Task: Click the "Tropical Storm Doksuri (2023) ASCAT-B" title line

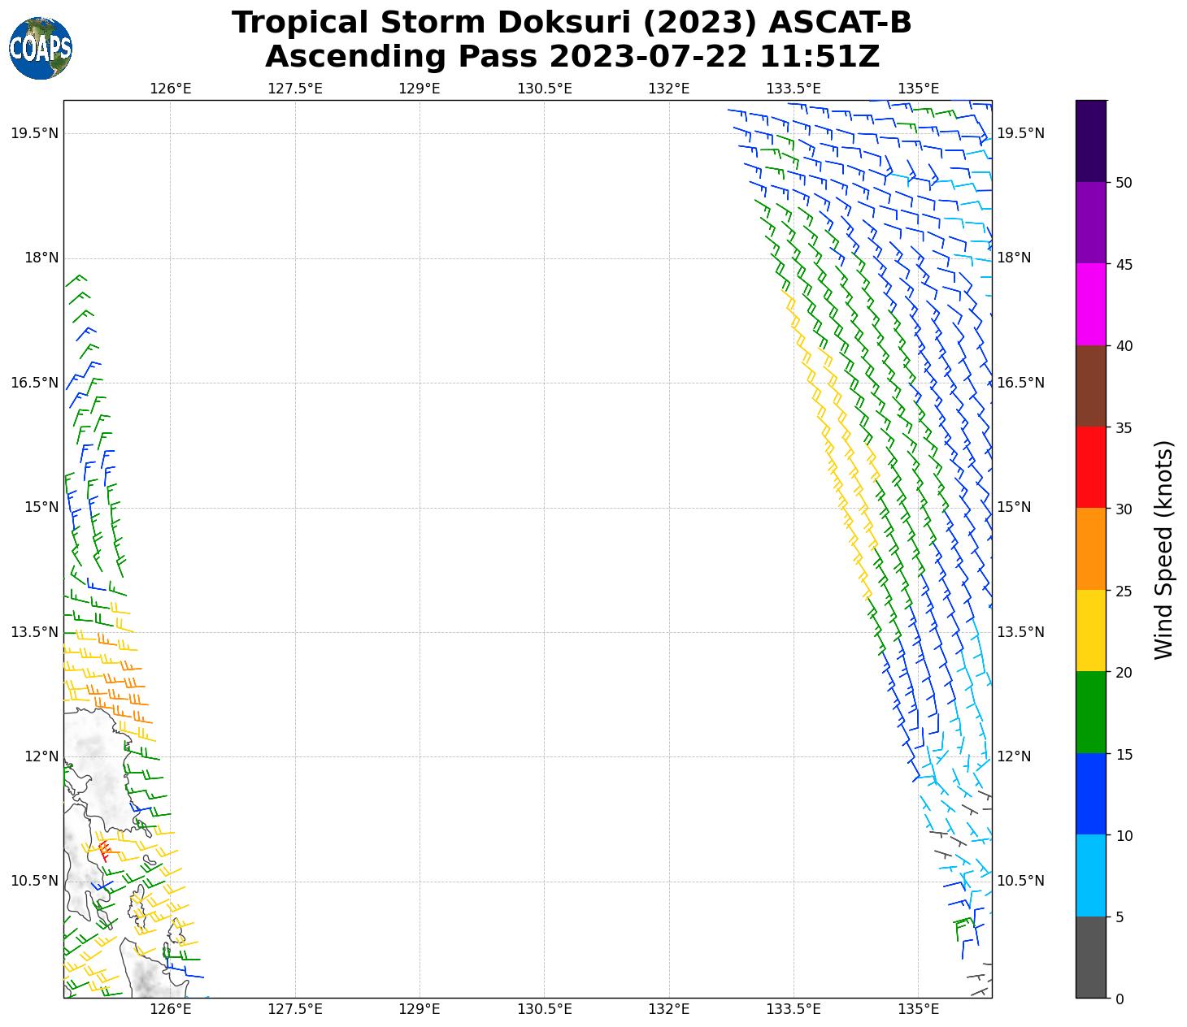Action: click(572, 23)
